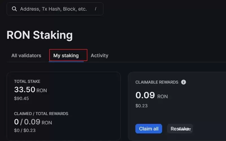Select the My staking tab

click(x=66, y=55)
